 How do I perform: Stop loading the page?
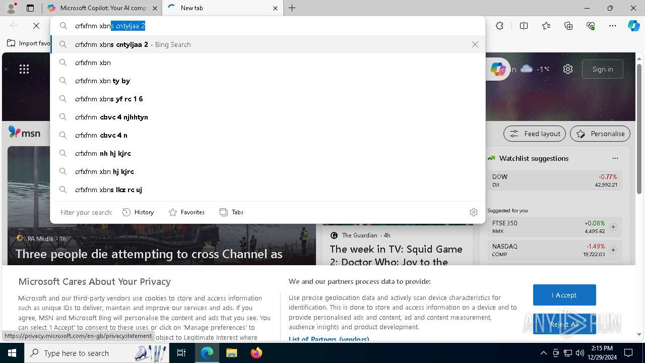coord(36,26)
